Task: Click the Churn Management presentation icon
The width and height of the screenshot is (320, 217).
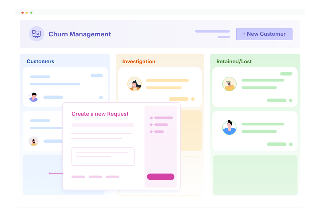Action: point(36,34)
